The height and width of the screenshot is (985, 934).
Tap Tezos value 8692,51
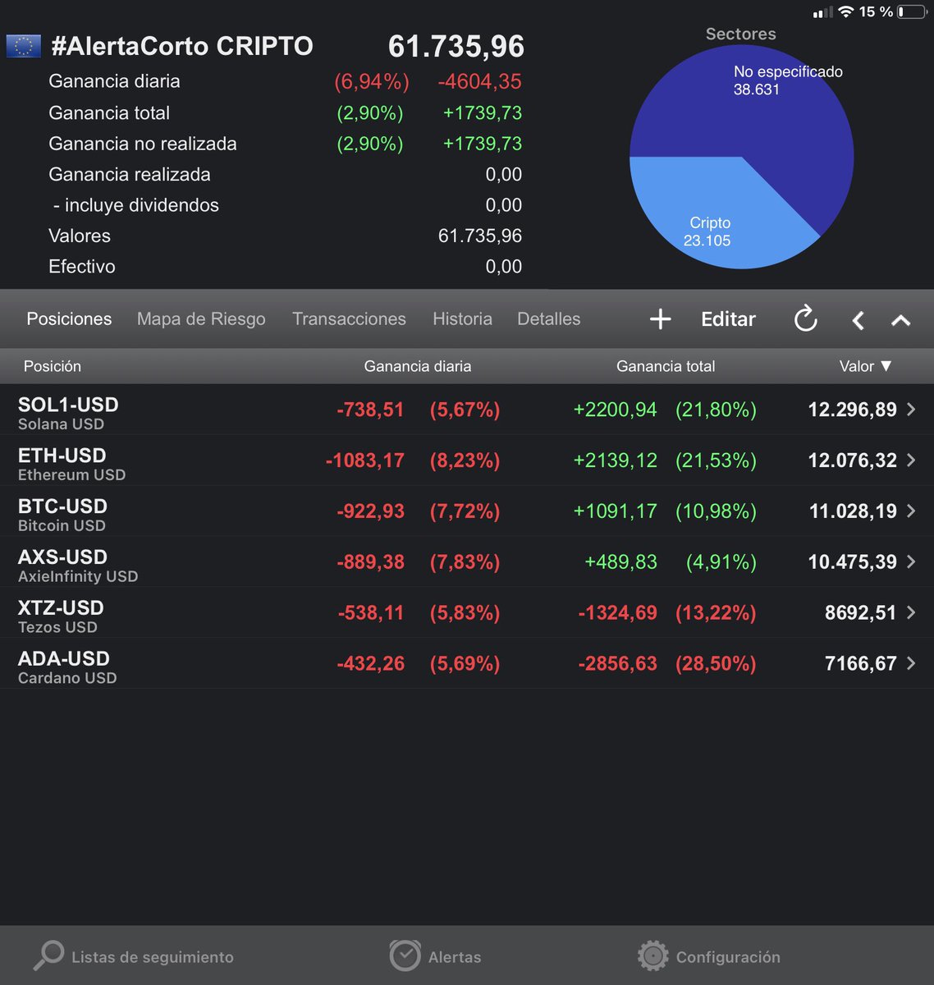click(861, 613)
